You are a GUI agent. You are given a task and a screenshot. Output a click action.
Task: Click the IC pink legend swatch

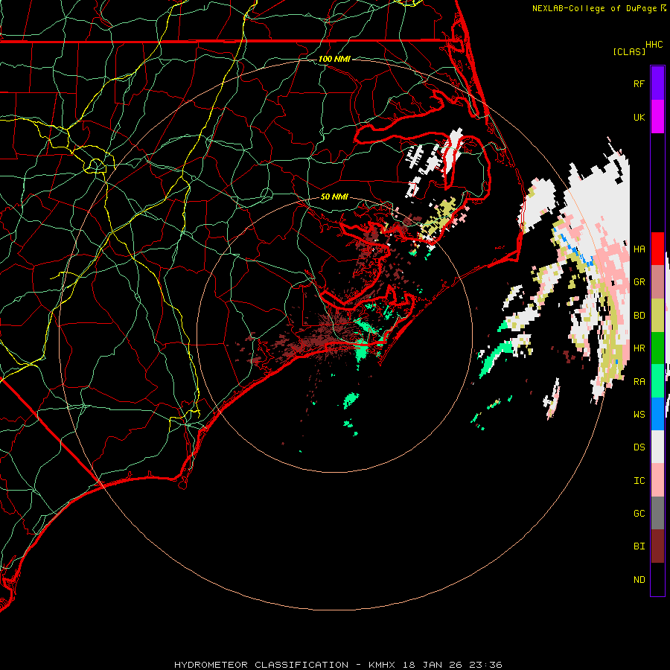(x=657, y=480)
